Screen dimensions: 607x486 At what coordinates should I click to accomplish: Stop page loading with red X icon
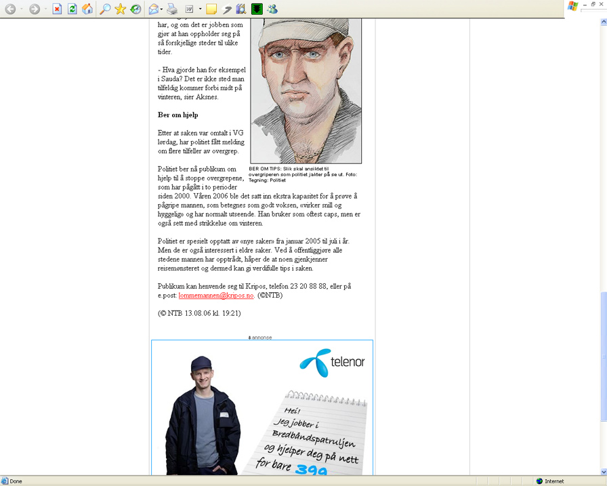57,9
